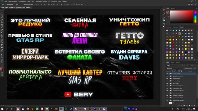This screenshot has height=111, width=198.
Task: Open the Chrome icon on the taskbar
Action: click(x=28, y=109)
